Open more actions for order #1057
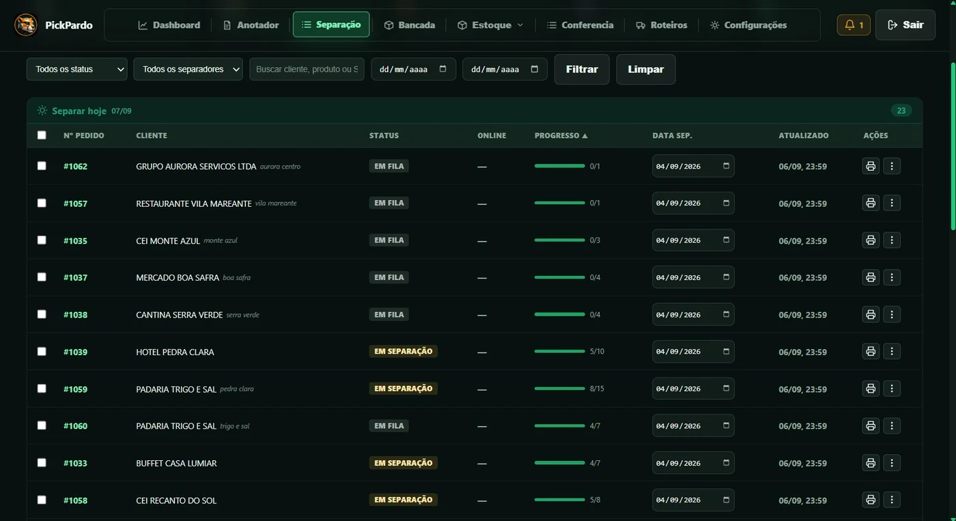 (x=892, y=203)
